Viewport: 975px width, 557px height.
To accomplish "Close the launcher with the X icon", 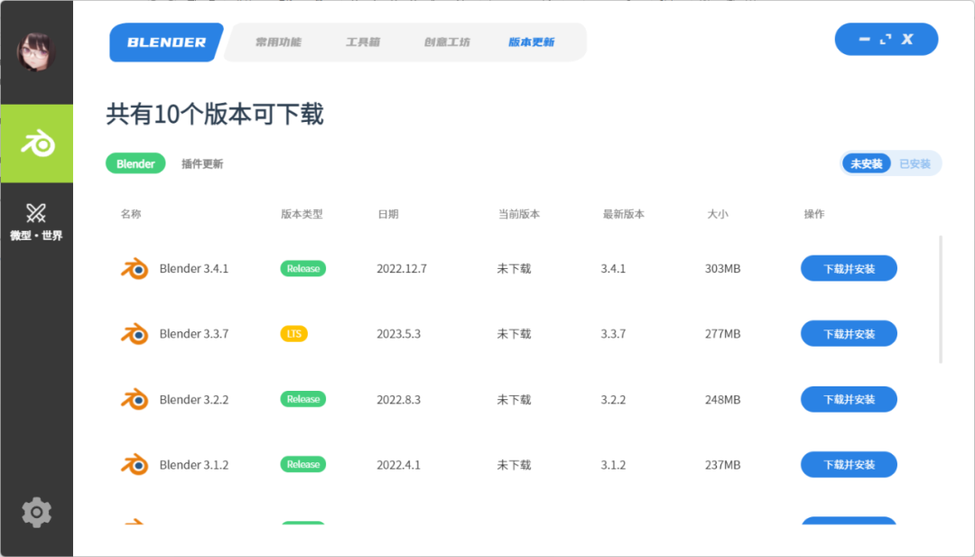I will 907,39.
